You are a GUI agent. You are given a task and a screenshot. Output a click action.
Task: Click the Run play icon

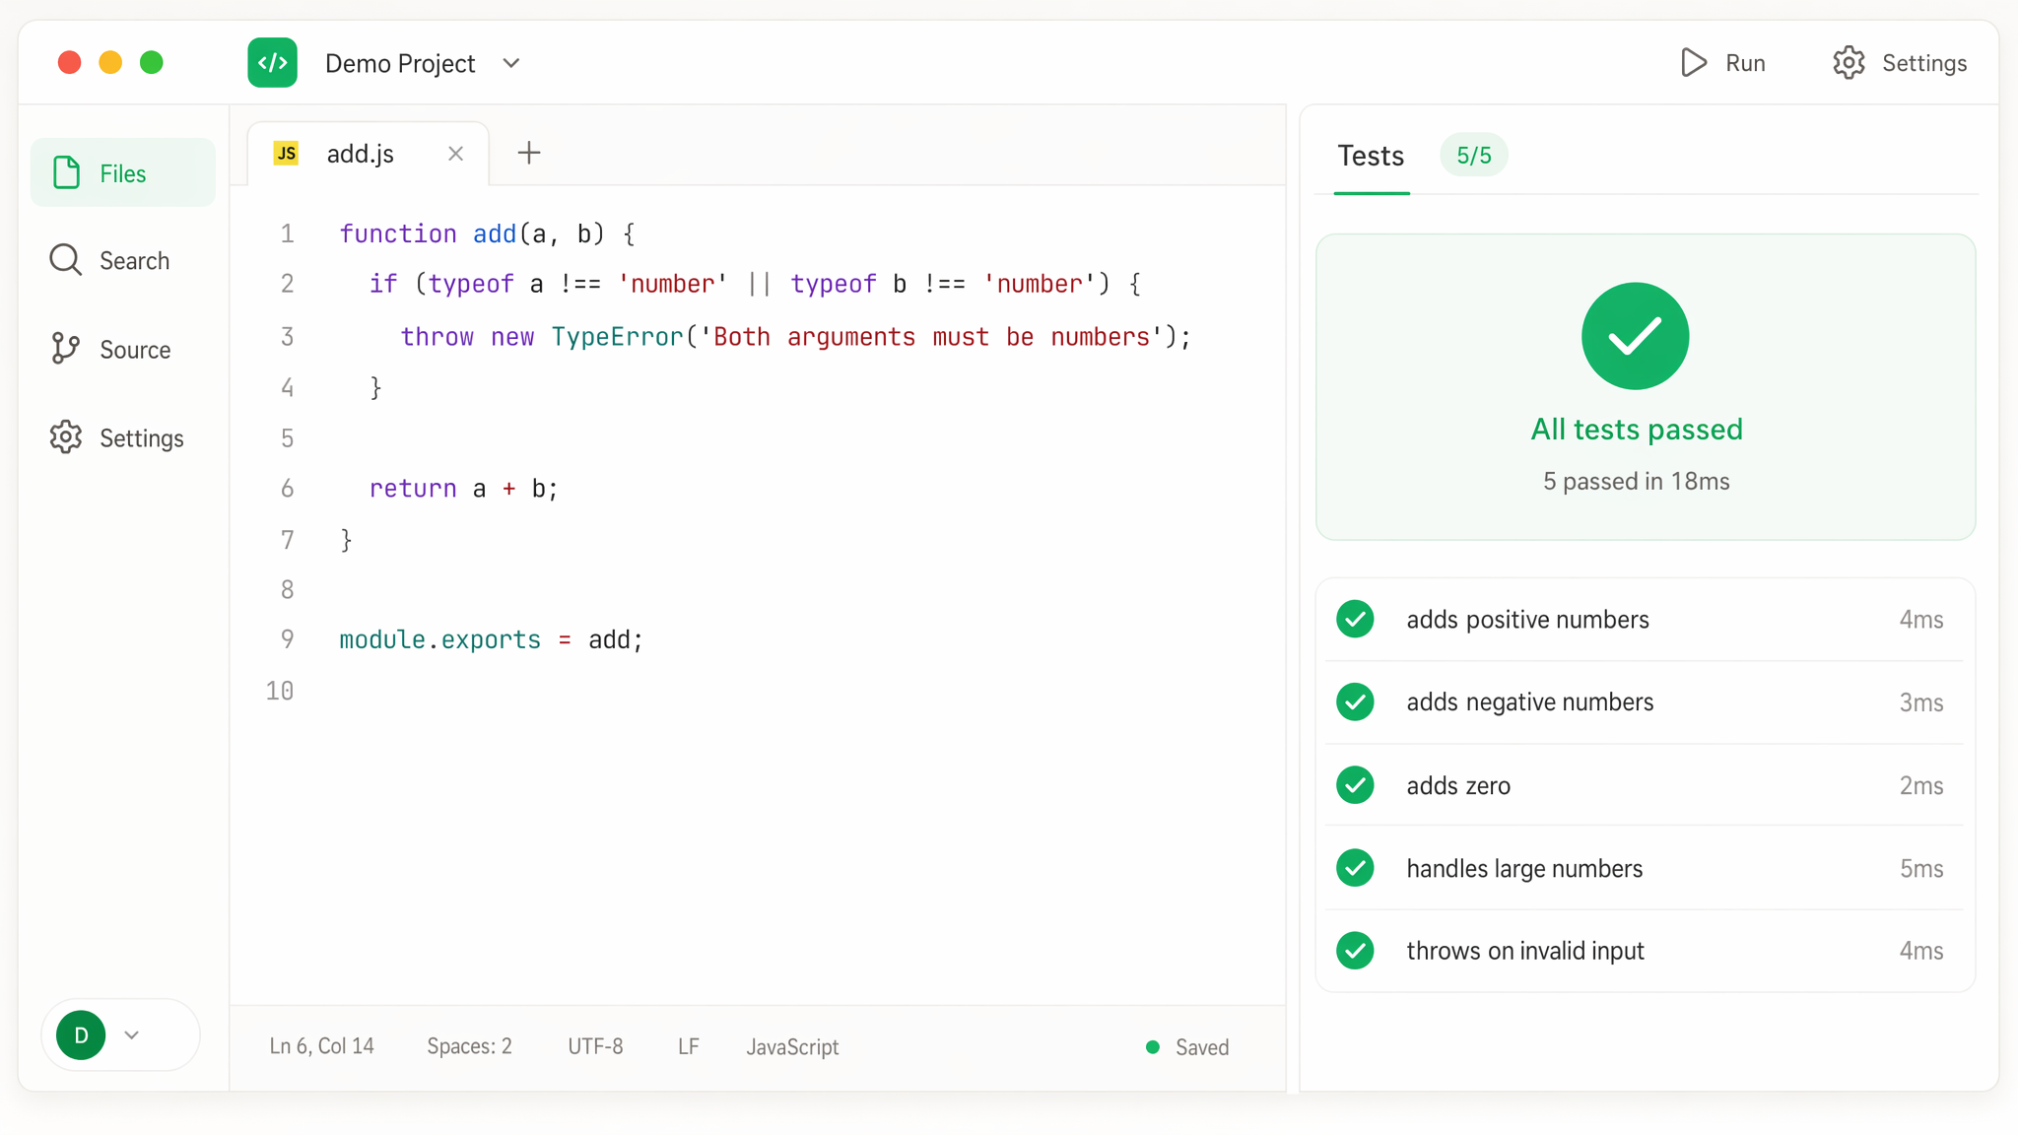click(x=1693, y=63)
